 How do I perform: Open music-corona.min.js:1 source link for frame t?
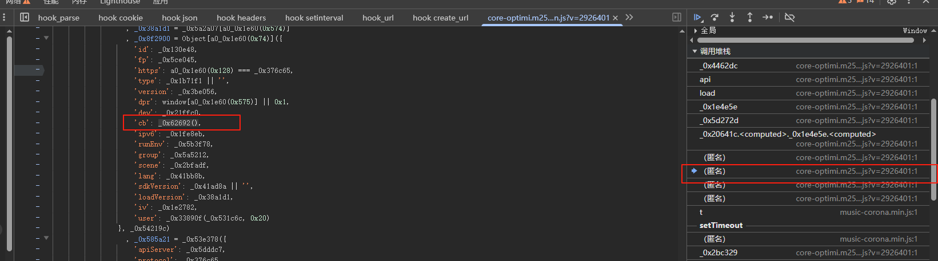[x=878, y=212]
